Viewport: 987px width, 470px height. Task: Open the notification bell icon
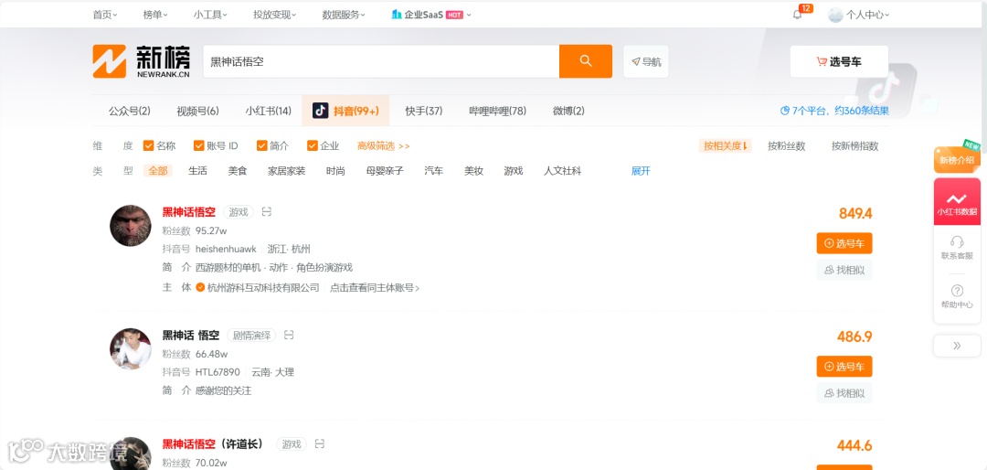(797, 15)
